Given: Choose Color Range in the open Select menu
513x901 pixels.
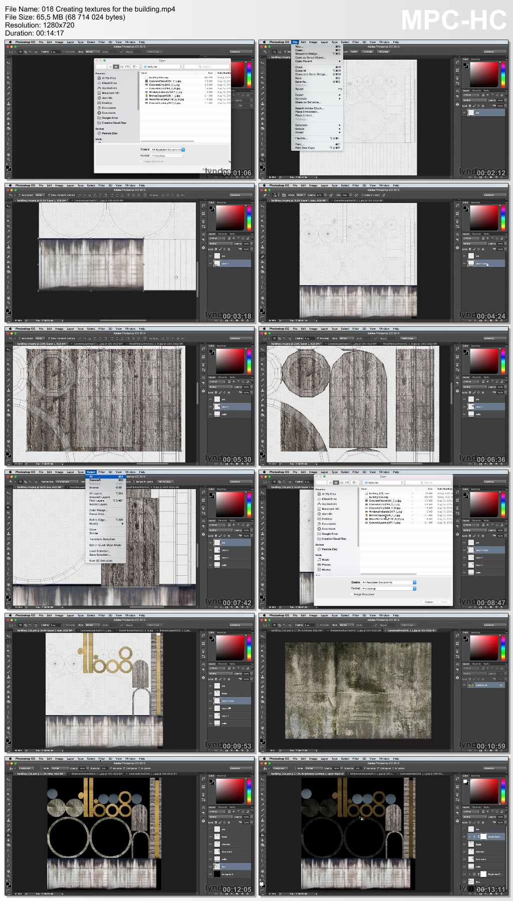Looking at the screenshot, I should point(99,510).
